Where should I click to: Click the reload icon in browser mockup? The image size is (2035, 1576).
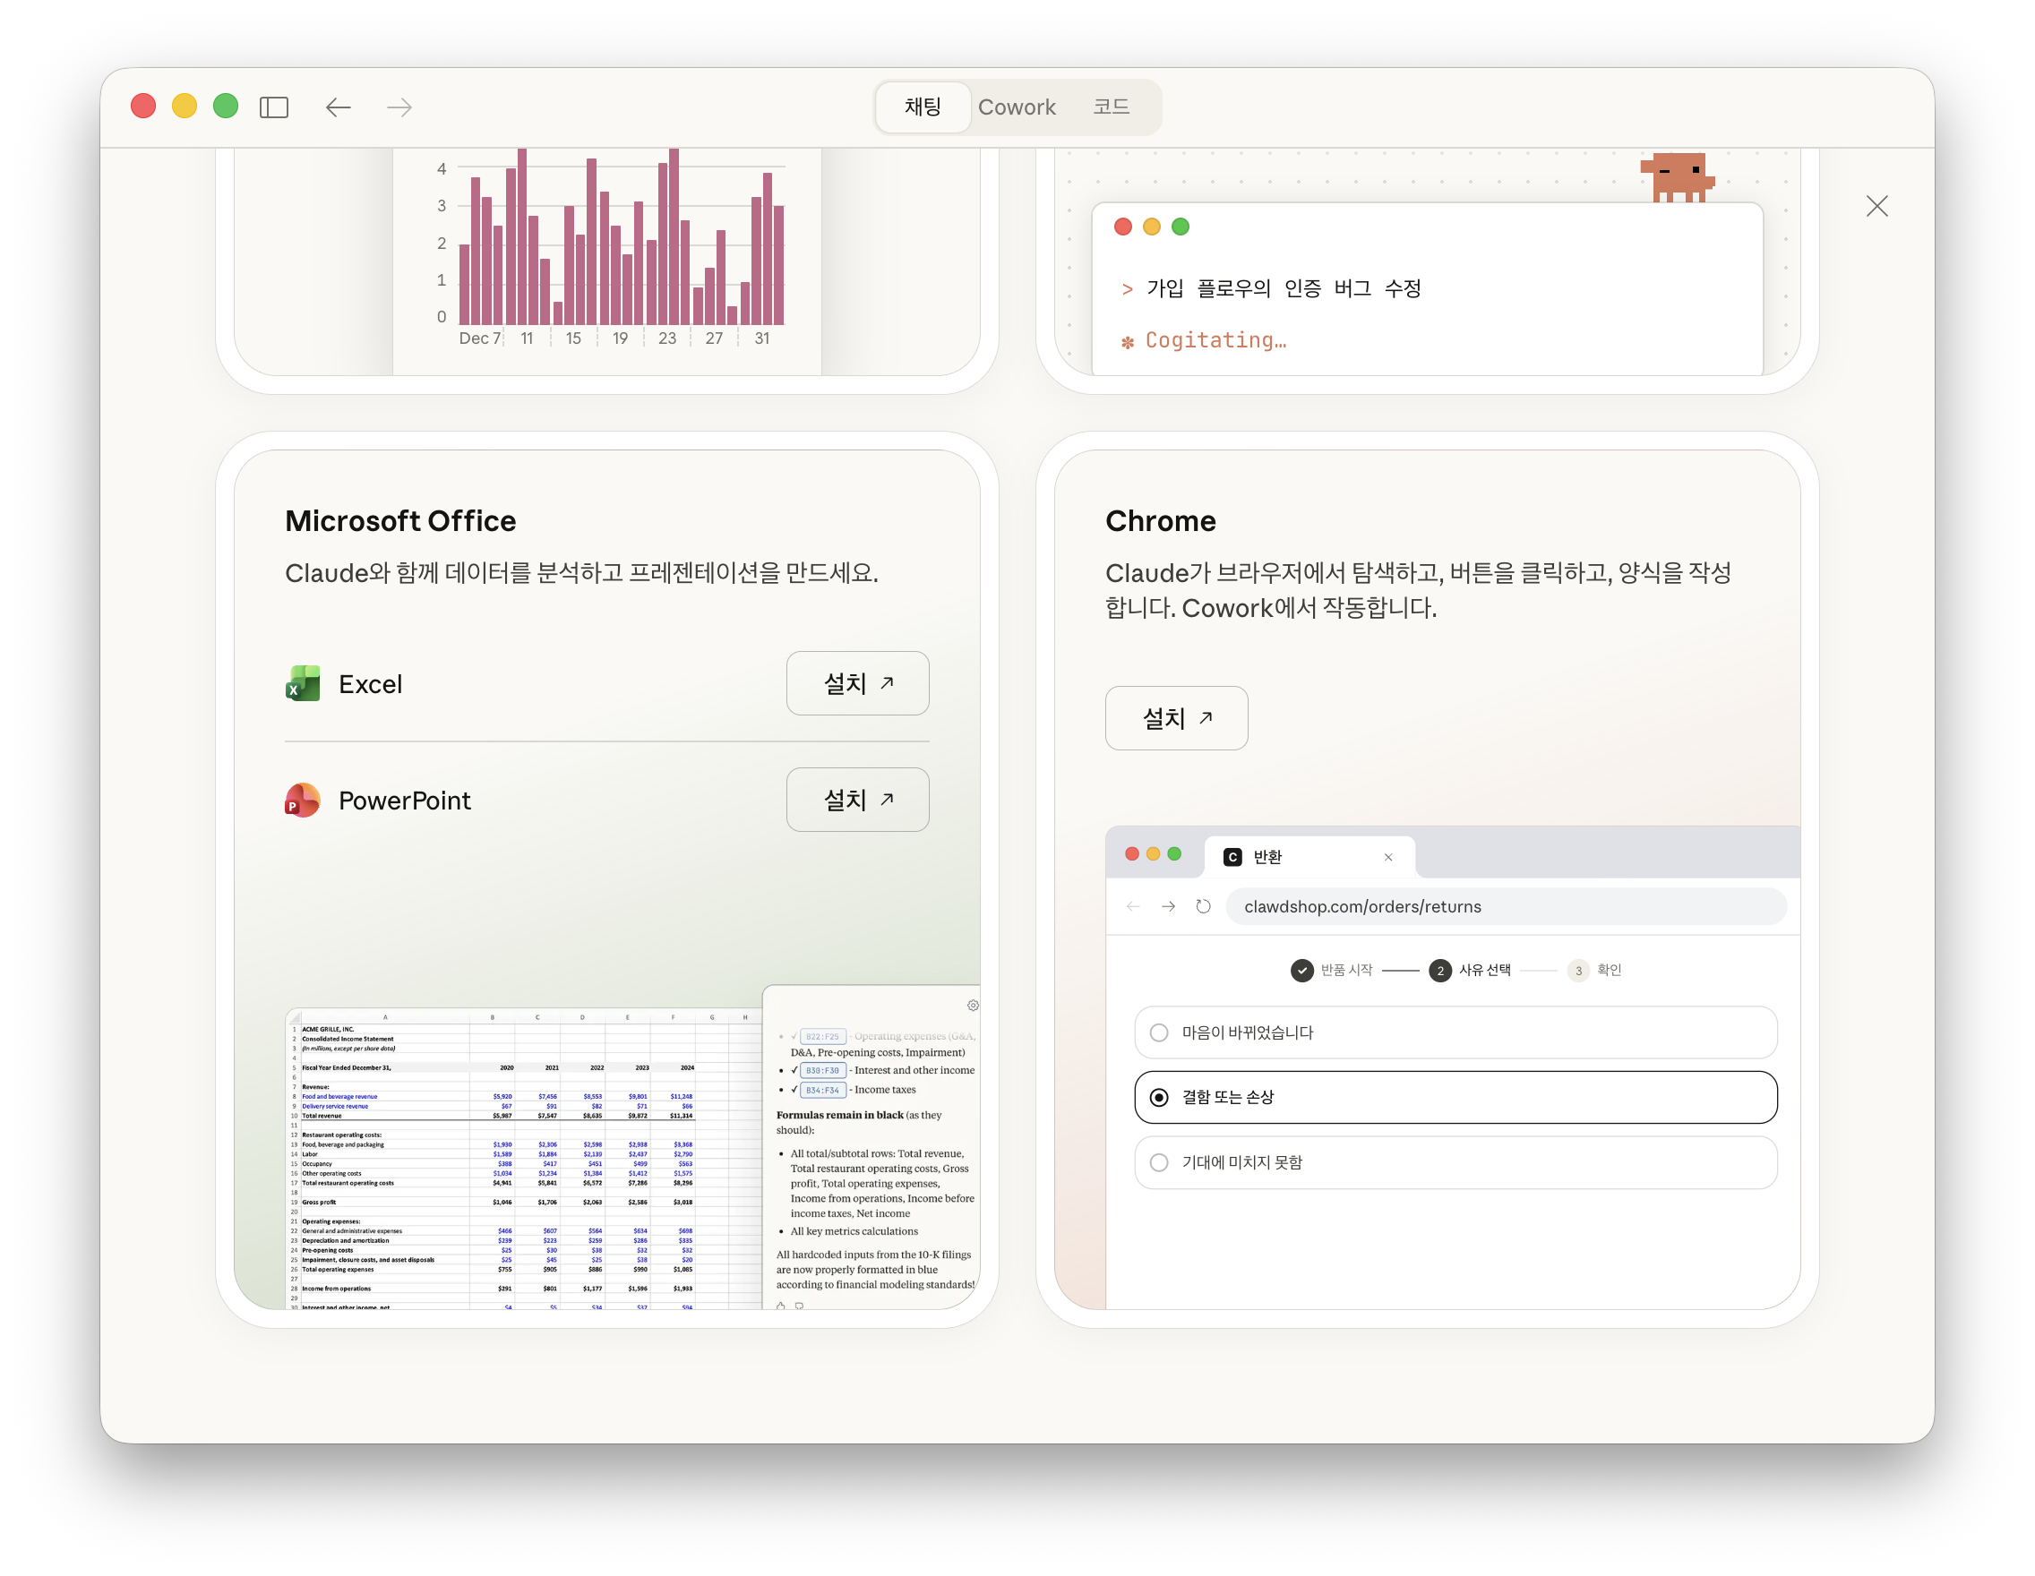pos(1203,906)
